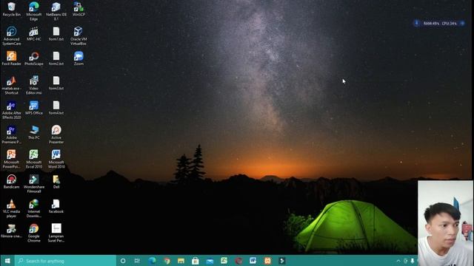Select the VLC media player shortcut
Image resolution: width=474 pixels, height=266 pixels.
tap(12, 208)
